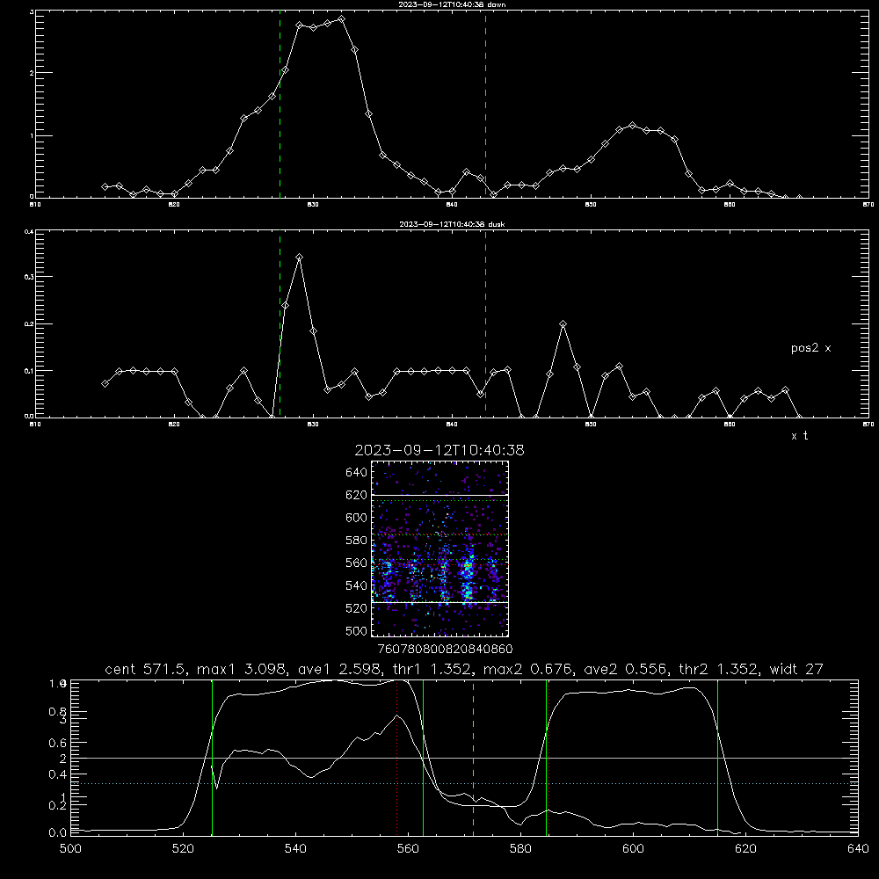Click the '2' y-axis label of dawn plot
879x879 pixels.
(x=32, y=73)
